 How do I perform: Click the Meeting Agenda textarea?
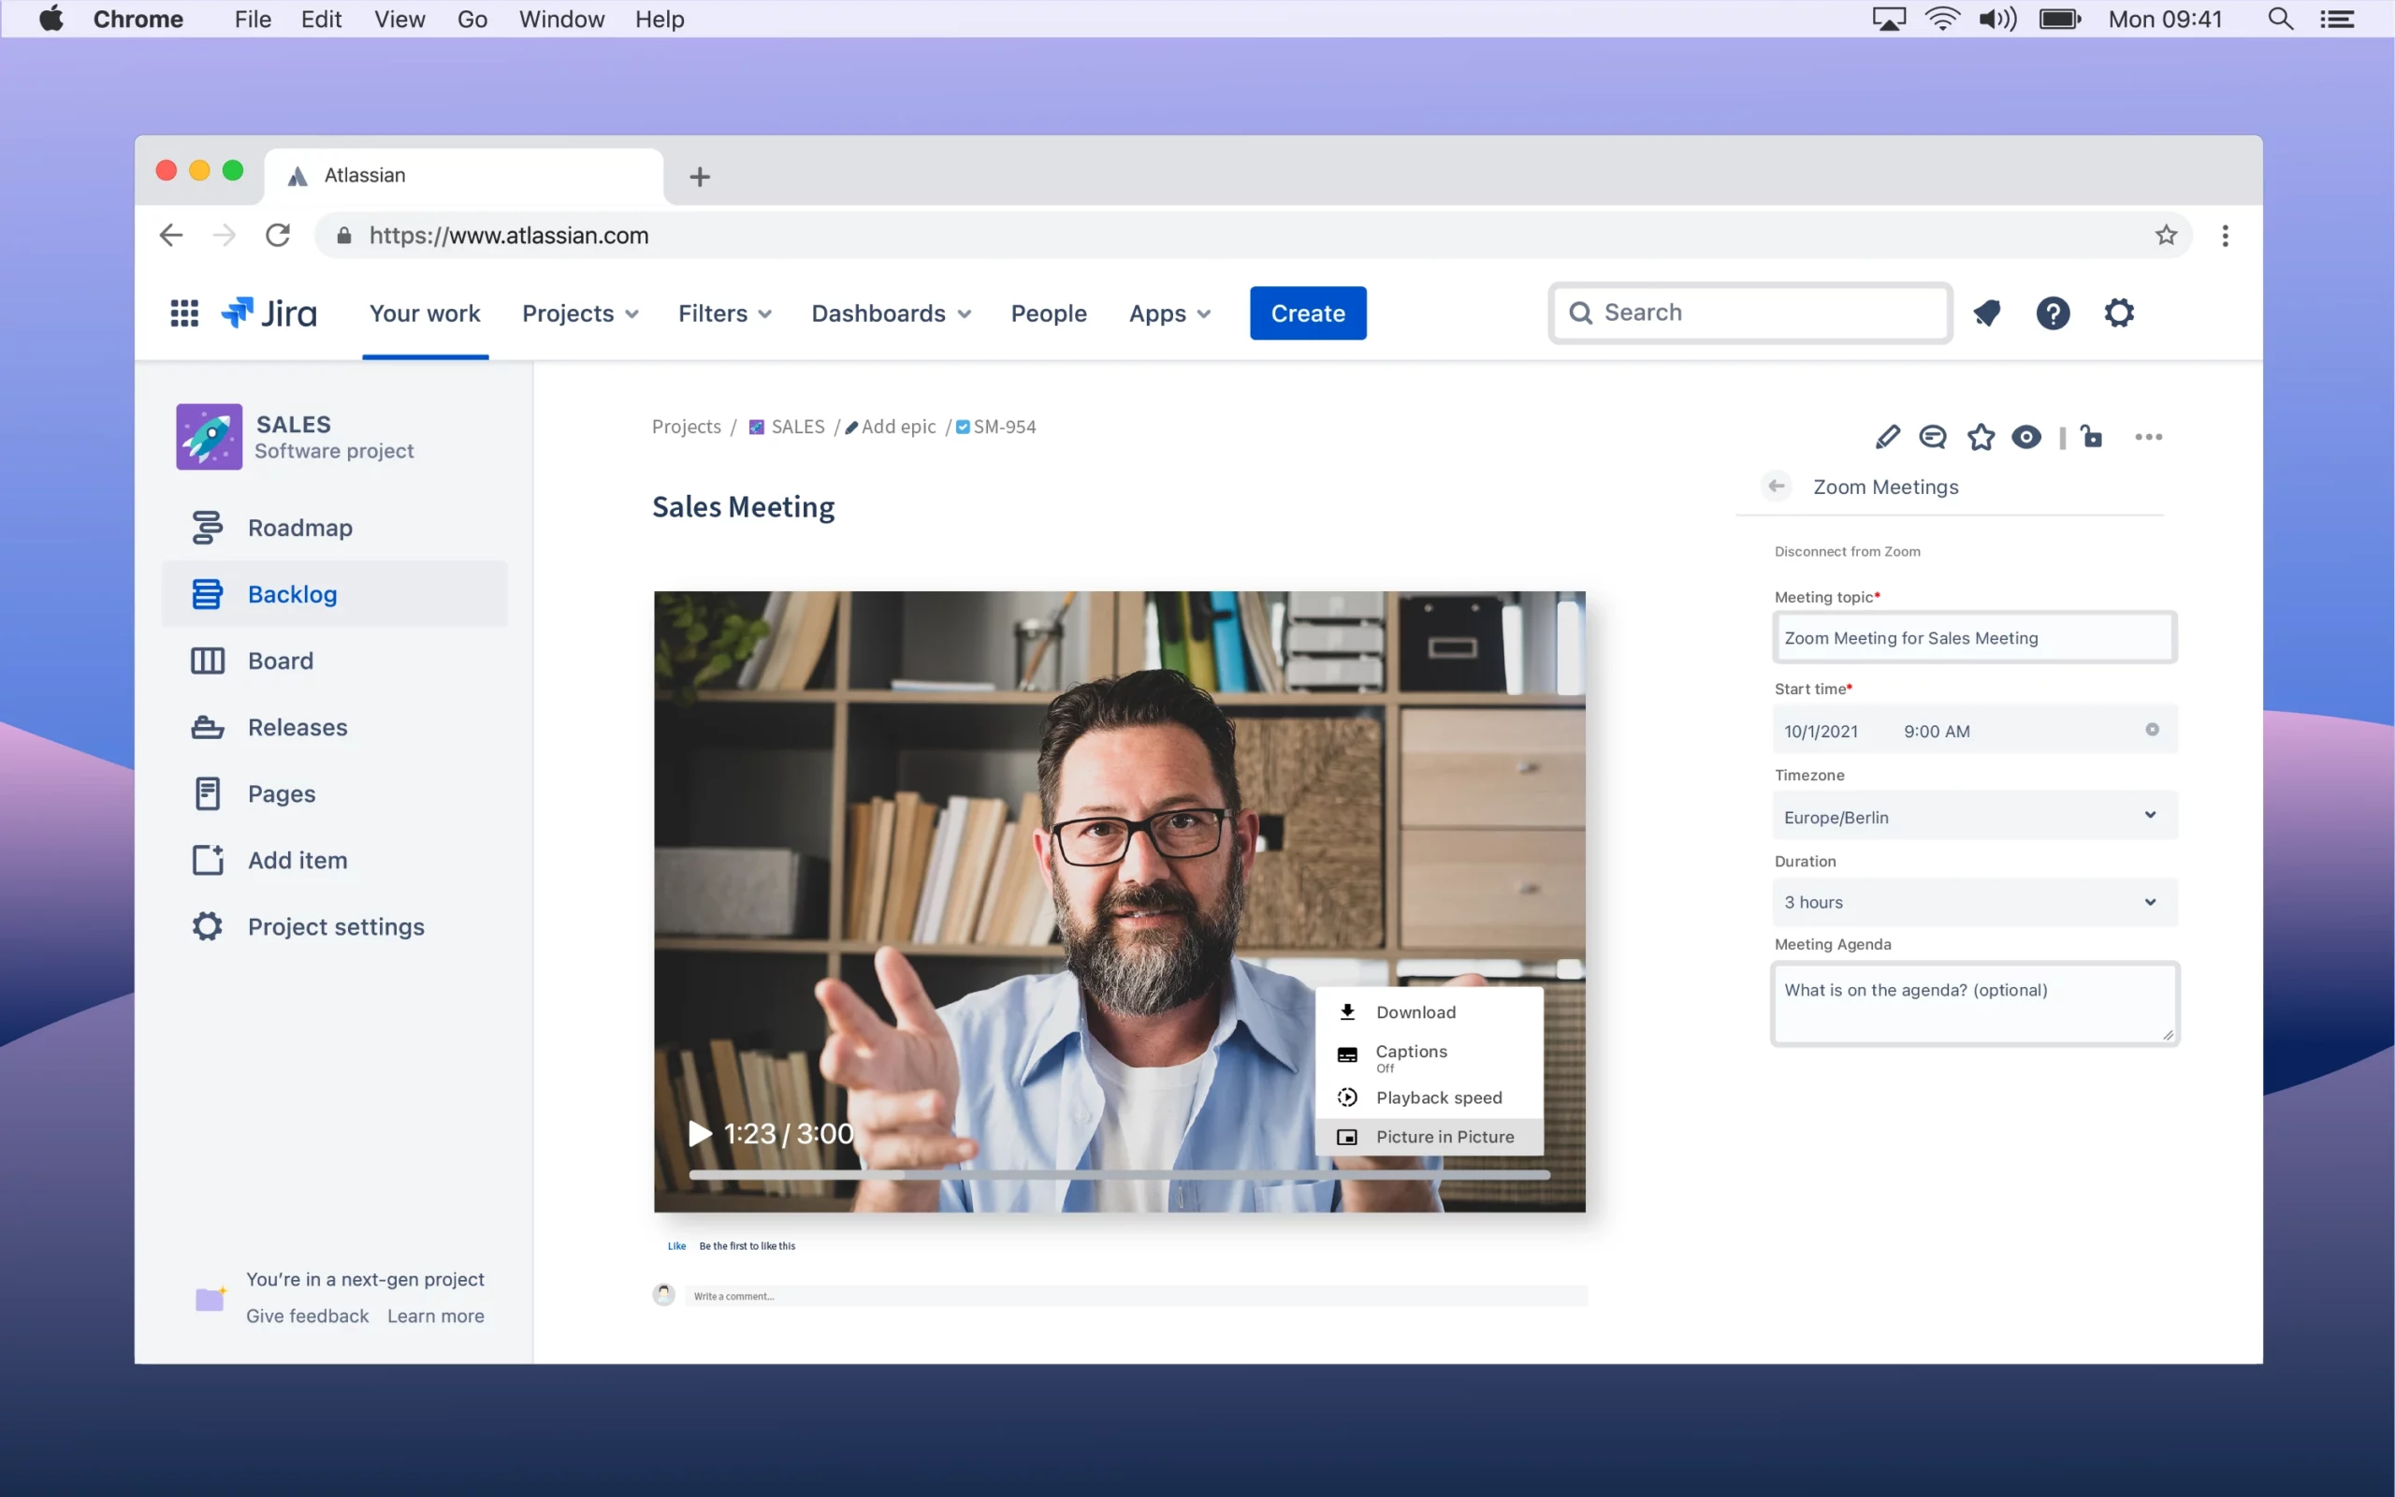[1973, 1003]
